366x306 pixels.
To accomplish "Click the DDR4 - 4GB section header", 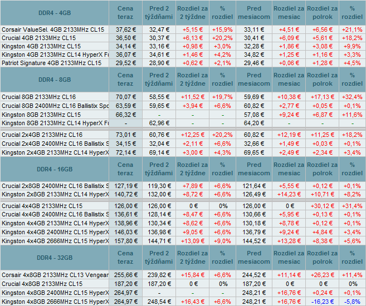I will tap(55, 13).
